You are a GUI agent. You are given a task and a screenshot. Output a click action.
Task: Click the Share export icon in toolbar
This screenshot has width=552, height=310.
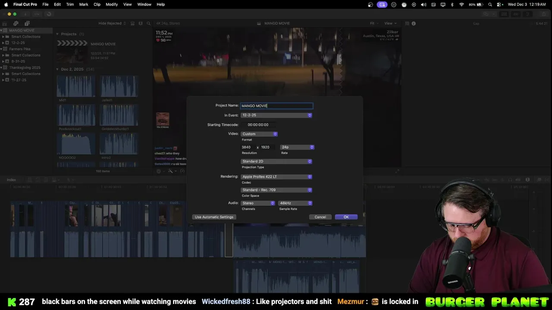pos(543,14)
